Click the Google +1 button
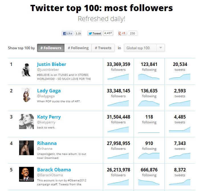 coord(122,33)
